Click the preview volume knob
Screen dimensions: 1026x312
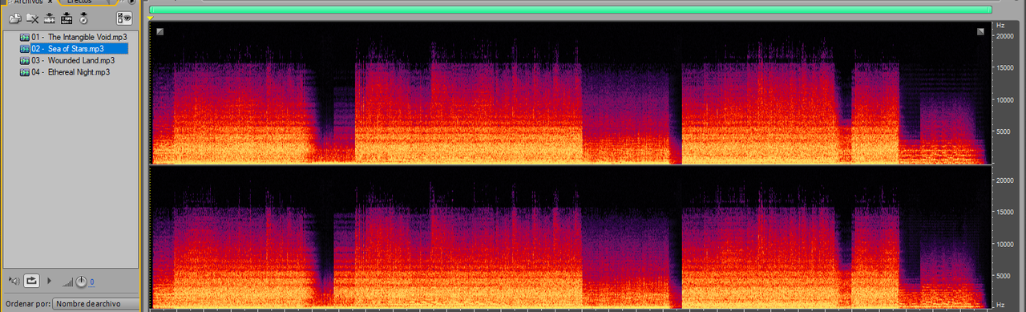(x=82, y=281)
